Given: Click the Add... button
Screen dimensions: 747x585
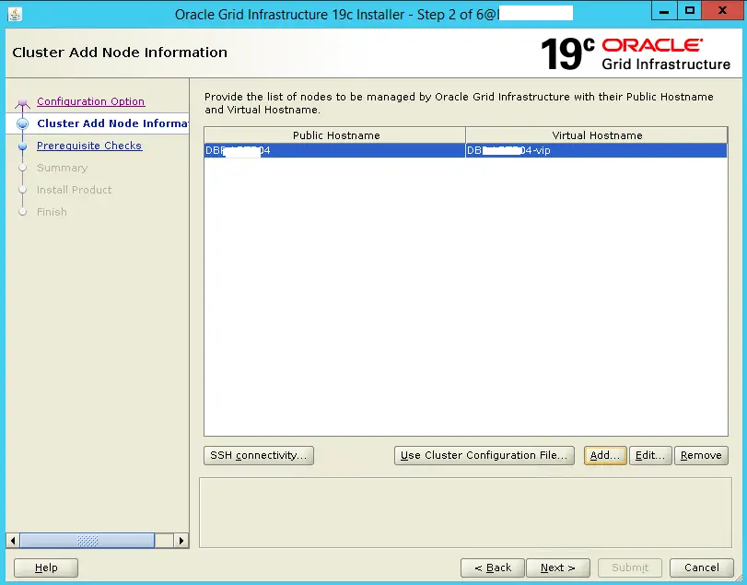Looking at the screenshot, I should 605,455.
